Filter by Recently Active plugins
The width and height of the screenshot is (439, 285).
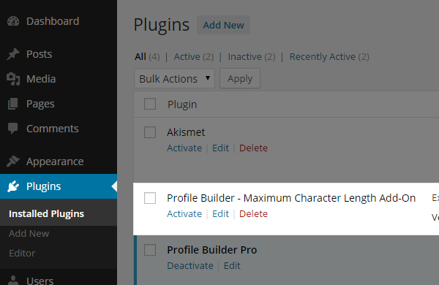coord(323,57)
